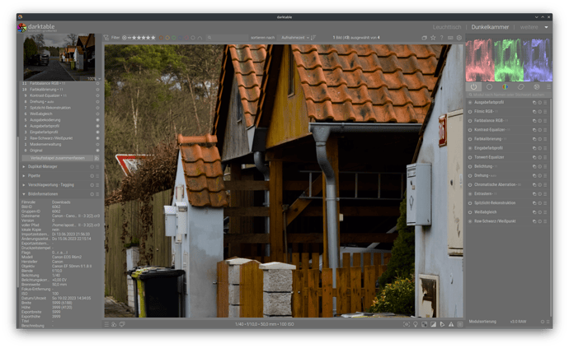
Task: Show active modules via power icon tab
Action: pyautogui.click(x=473, y=86)
